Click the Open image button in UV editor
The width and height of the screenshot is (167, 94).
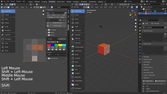coord(43,7)
